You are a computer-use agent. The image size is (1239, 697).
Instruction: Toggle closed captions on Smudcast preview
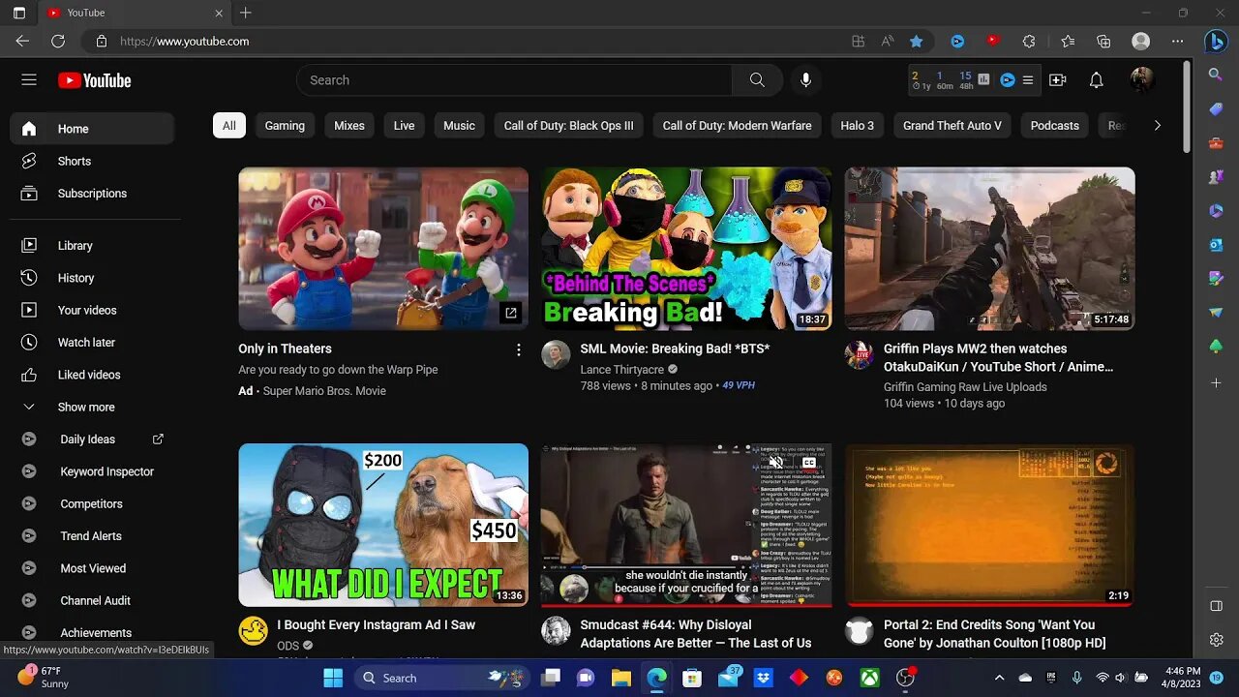tap(808, 463)
